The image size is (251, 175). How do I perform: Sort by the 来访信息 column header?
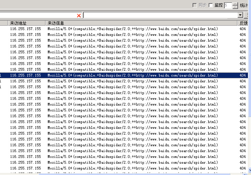[x=141, y=23]
